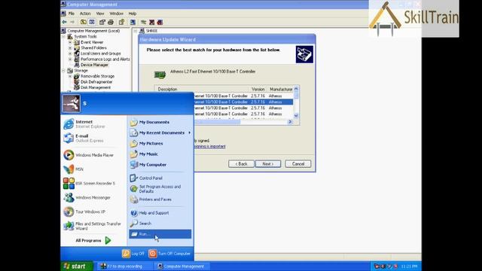Click the Forward arrow in Computer Management toolbar
The width and height of the screenshot is (482, 271).
pos(72,22)
